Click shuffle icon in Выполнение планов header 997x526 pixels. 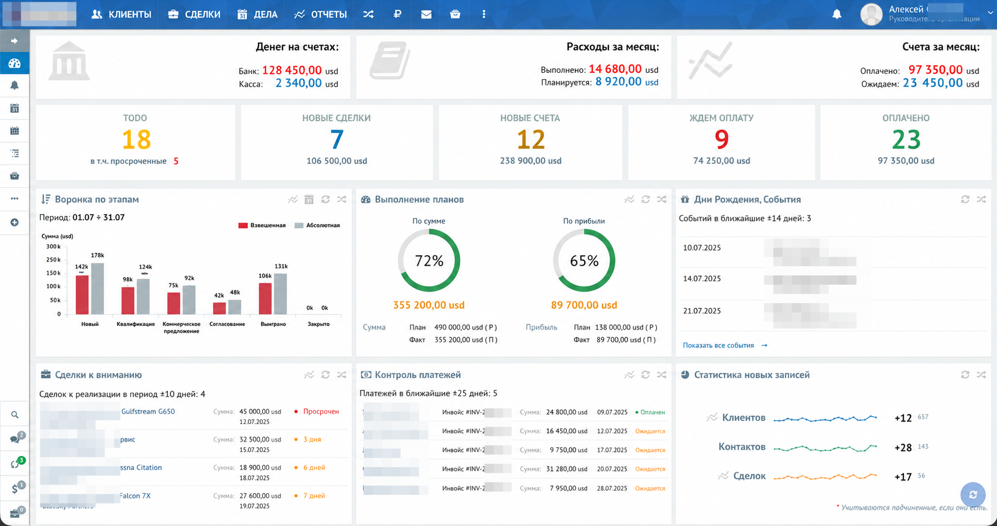click(x=662, y=199)
